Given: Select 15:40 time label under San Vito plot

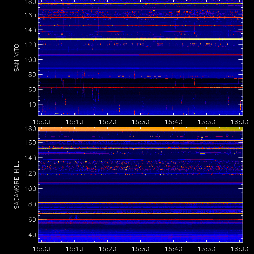Looking at the screenshot, I should pos(173,122).
